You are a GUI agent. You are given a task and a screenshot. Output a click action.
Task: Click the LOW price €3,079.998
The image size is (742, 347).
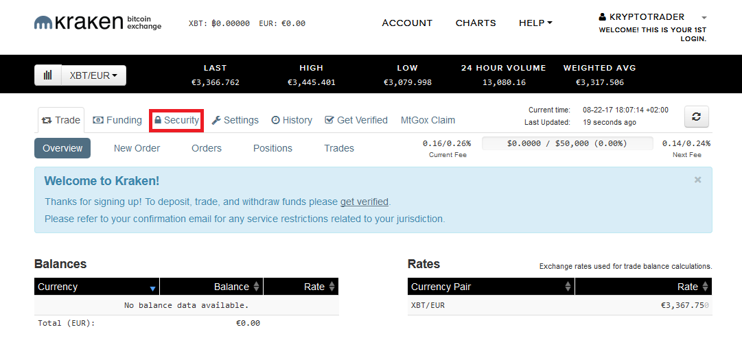(x=408, y=82)
